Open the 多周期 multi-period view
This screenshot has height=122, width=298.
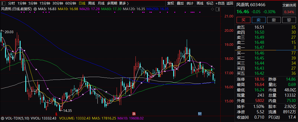click(x=112, y=3)
